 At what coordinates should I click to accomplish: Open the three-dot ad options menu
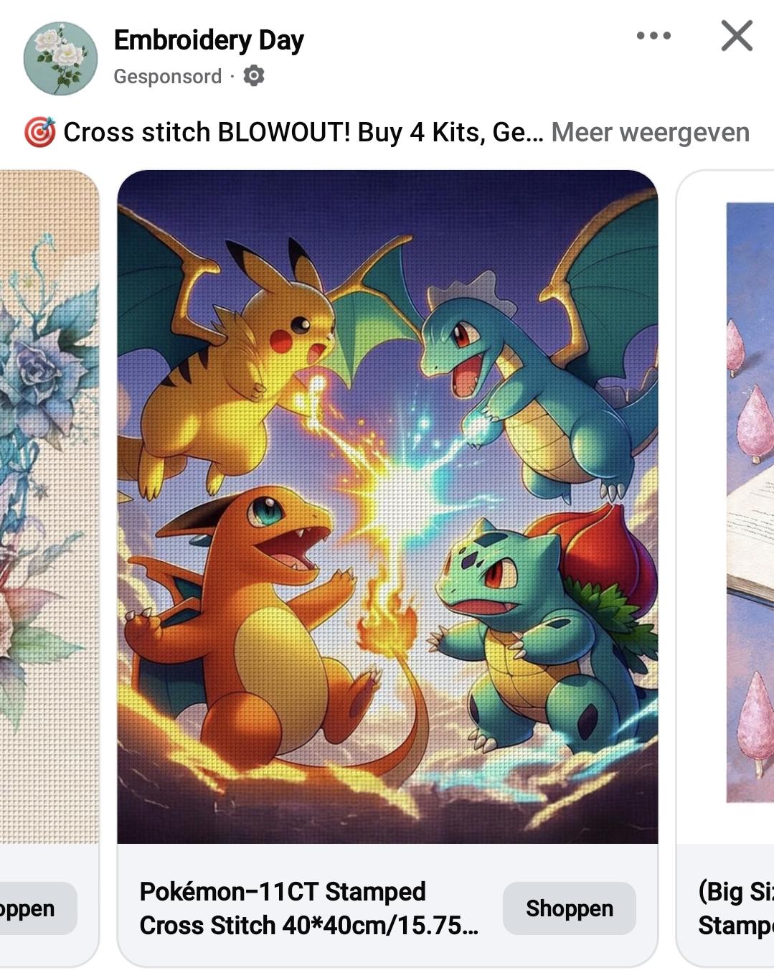click(653, 35)
